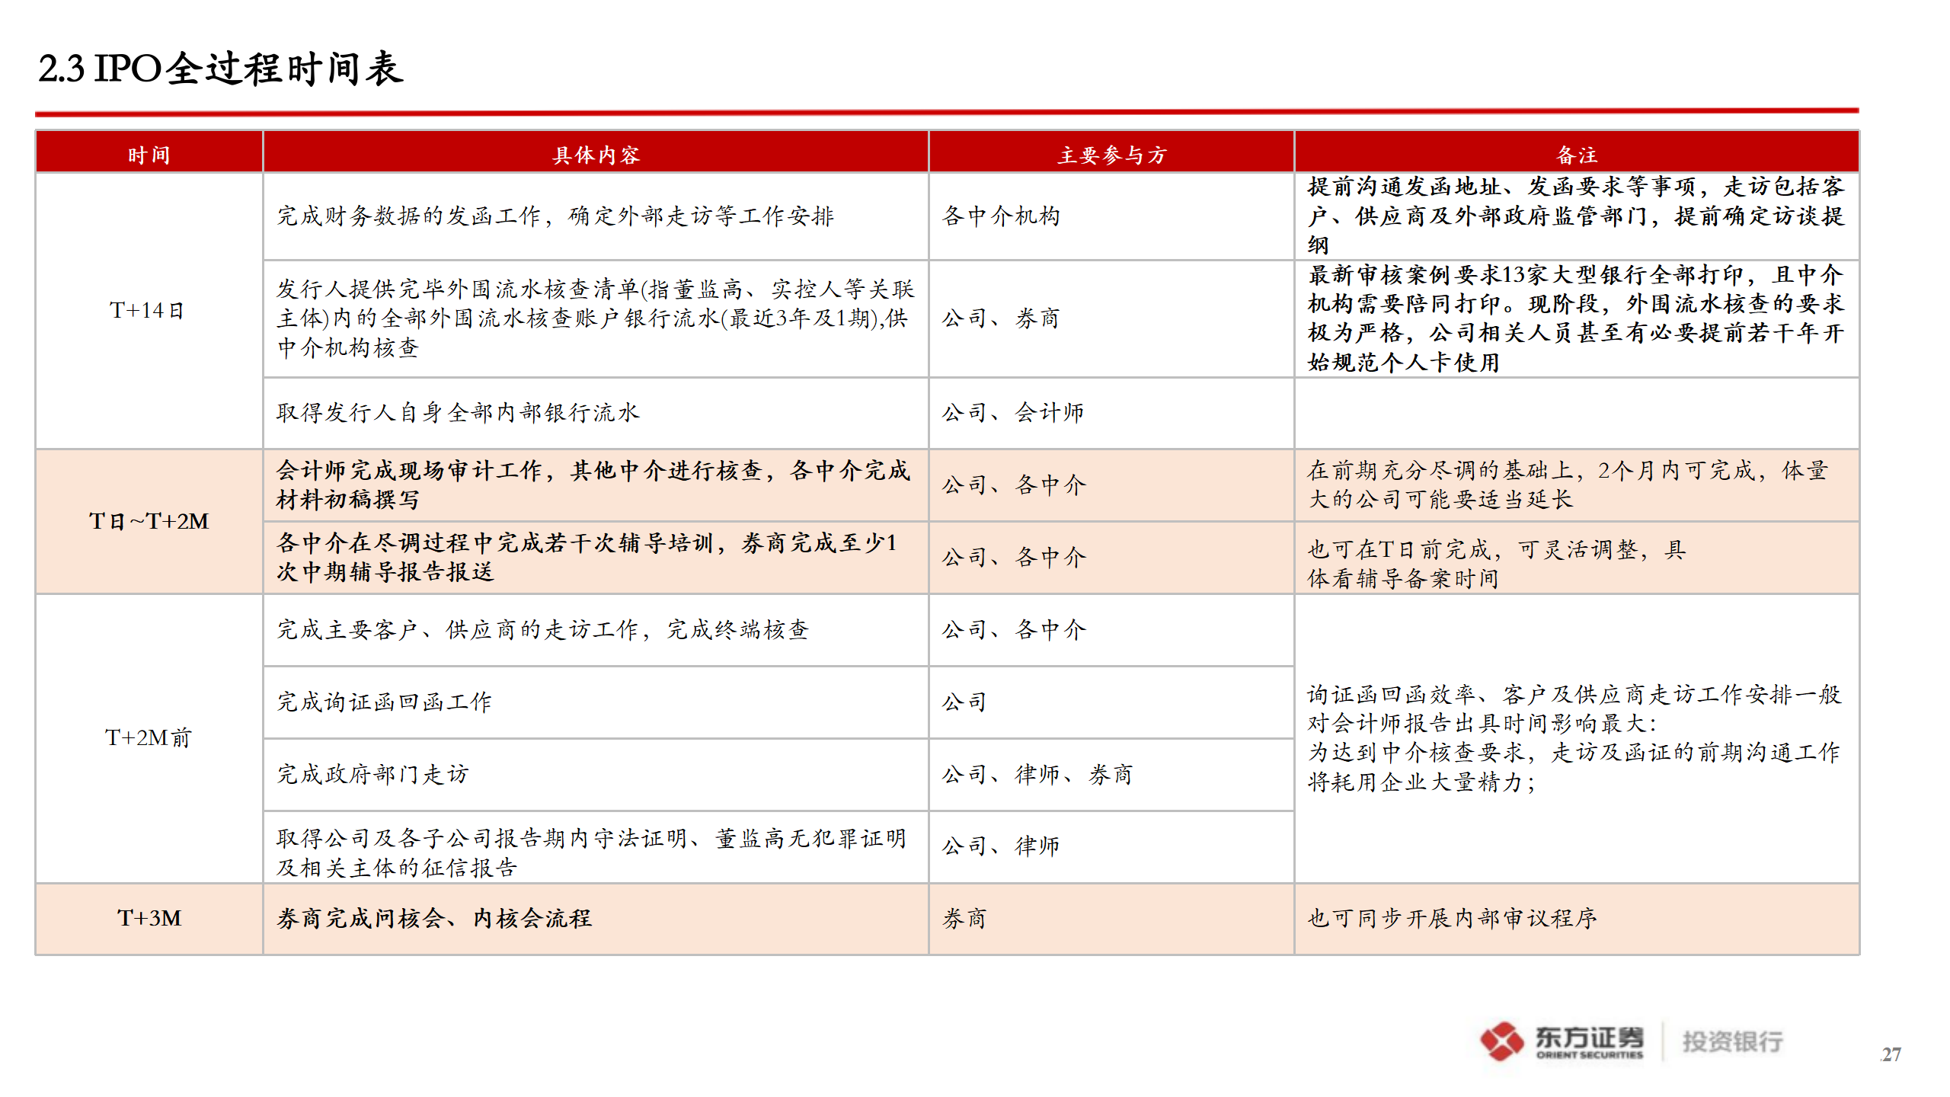This screenshot has width=1950, height=1097.
Task: Click the '公司、券商' participant cell
Action: pos(1111,318)
